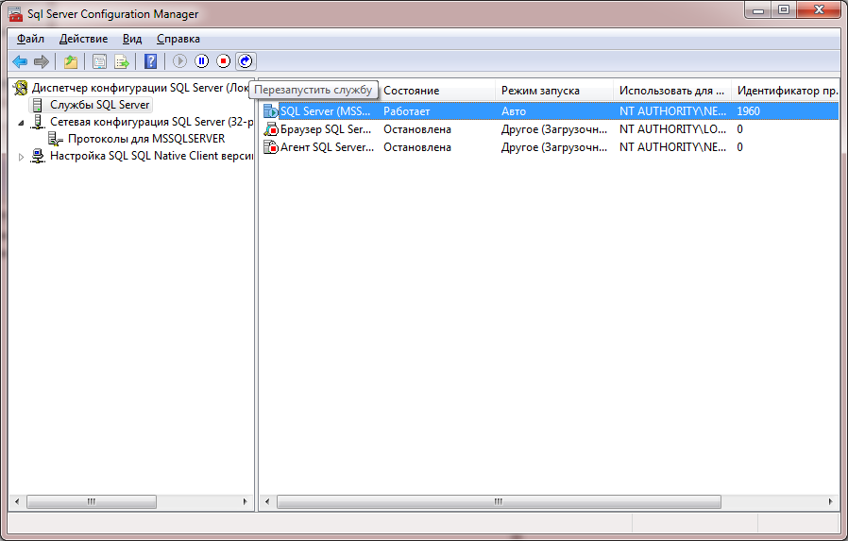The image size is (848, 541).
Task: Click the Протоколы для MSSQLSERVER icon
Action: coord(55,139)
